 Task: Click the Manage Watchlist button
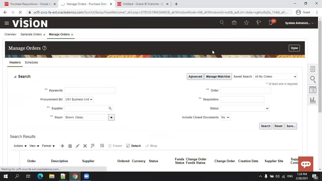click(218, 77)
